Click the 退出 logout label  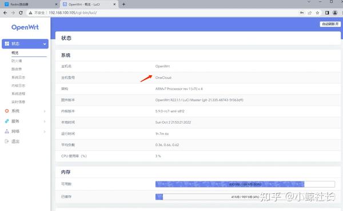(15, 141)
